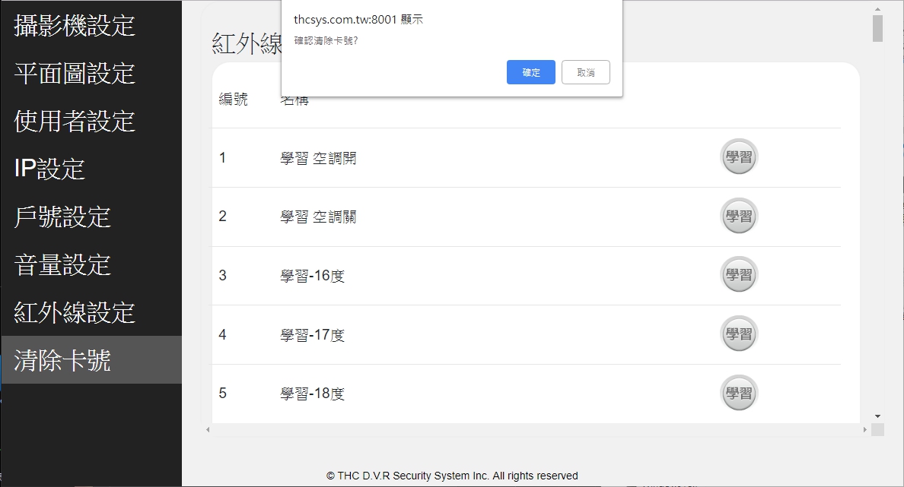Click vertical scrollbar up arrow

[x=877, y=8]
